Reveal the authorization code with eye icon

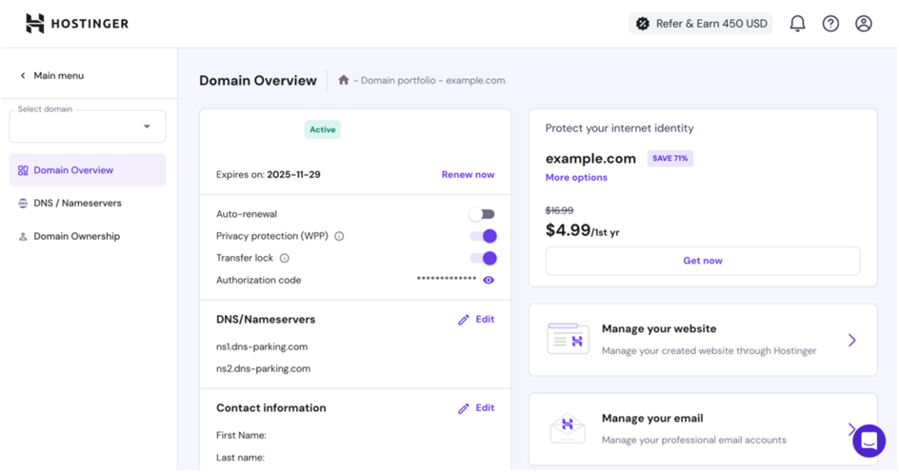point(489,280)
